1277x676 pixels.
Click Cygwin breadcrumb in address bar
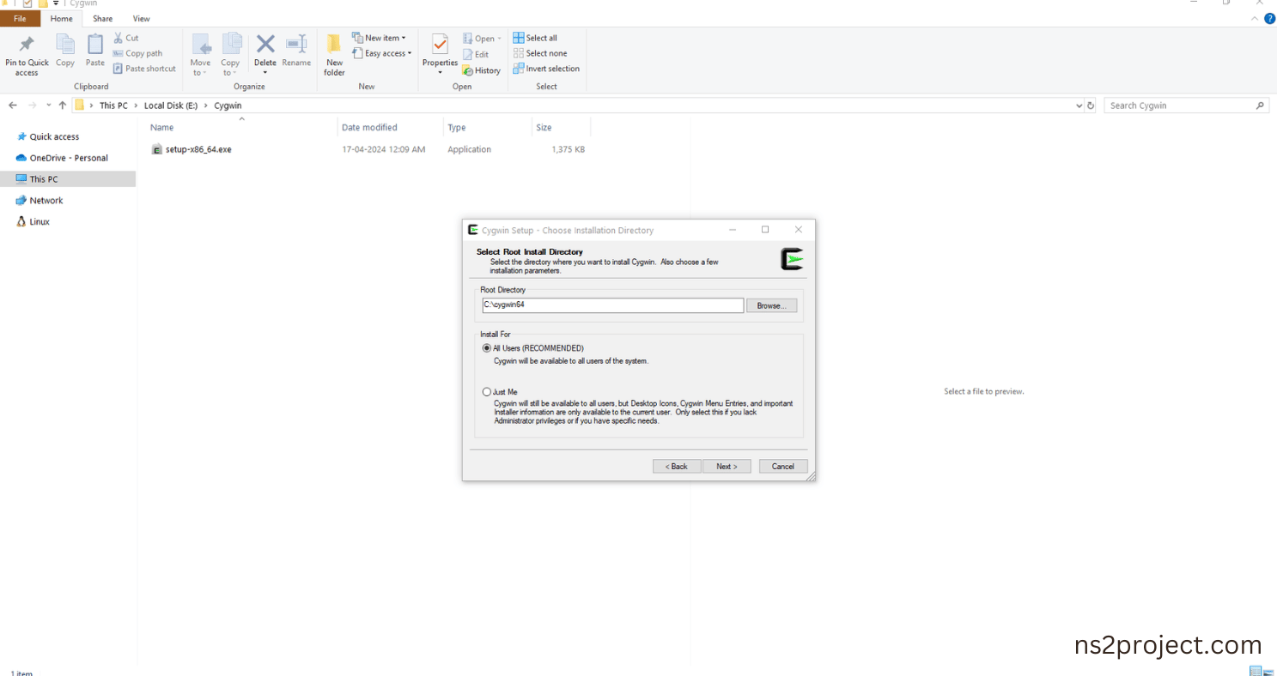228,106
